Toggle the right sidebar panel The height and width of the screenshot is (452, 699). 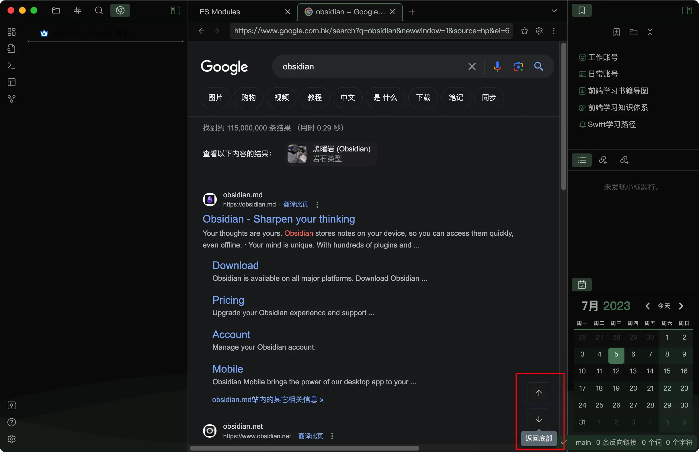click(x=687, y=11)
